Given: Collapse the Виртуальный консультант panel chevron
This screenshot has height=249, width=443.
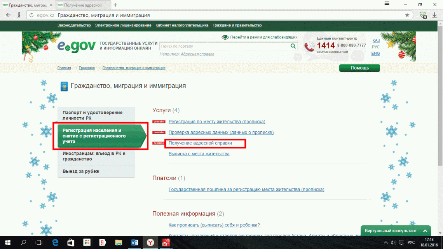Looking at the screenshot, I should [424, 230].
